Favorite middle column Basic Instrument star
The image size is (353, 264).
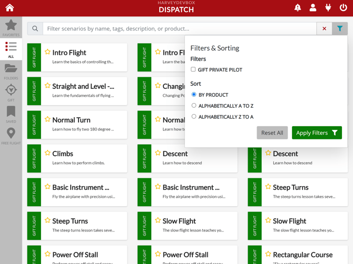158,187
